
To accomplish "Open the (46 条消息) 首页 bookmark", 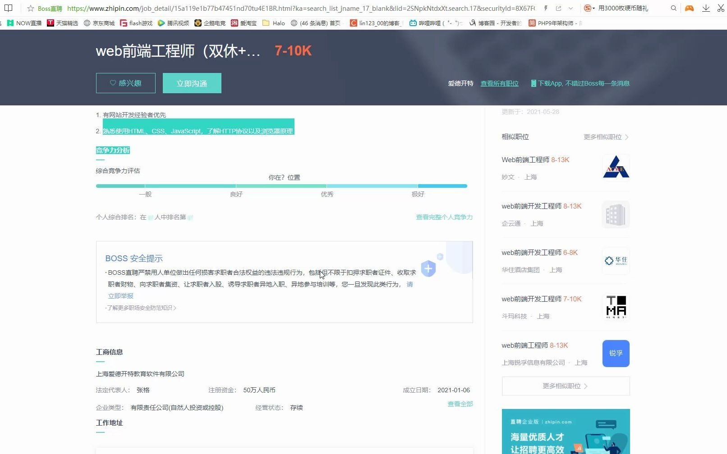I will pos(316,23).
